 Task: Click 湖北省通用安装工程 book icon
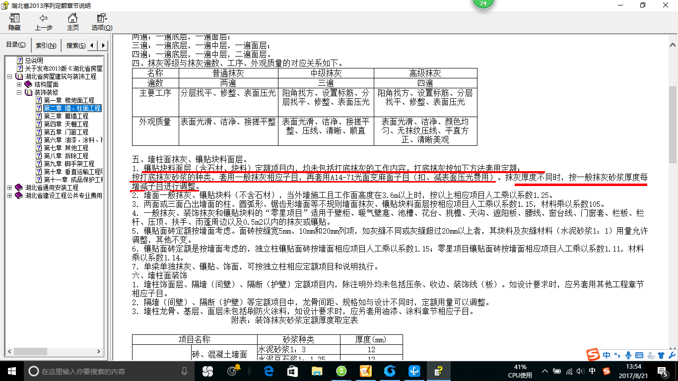coord(19,188)
